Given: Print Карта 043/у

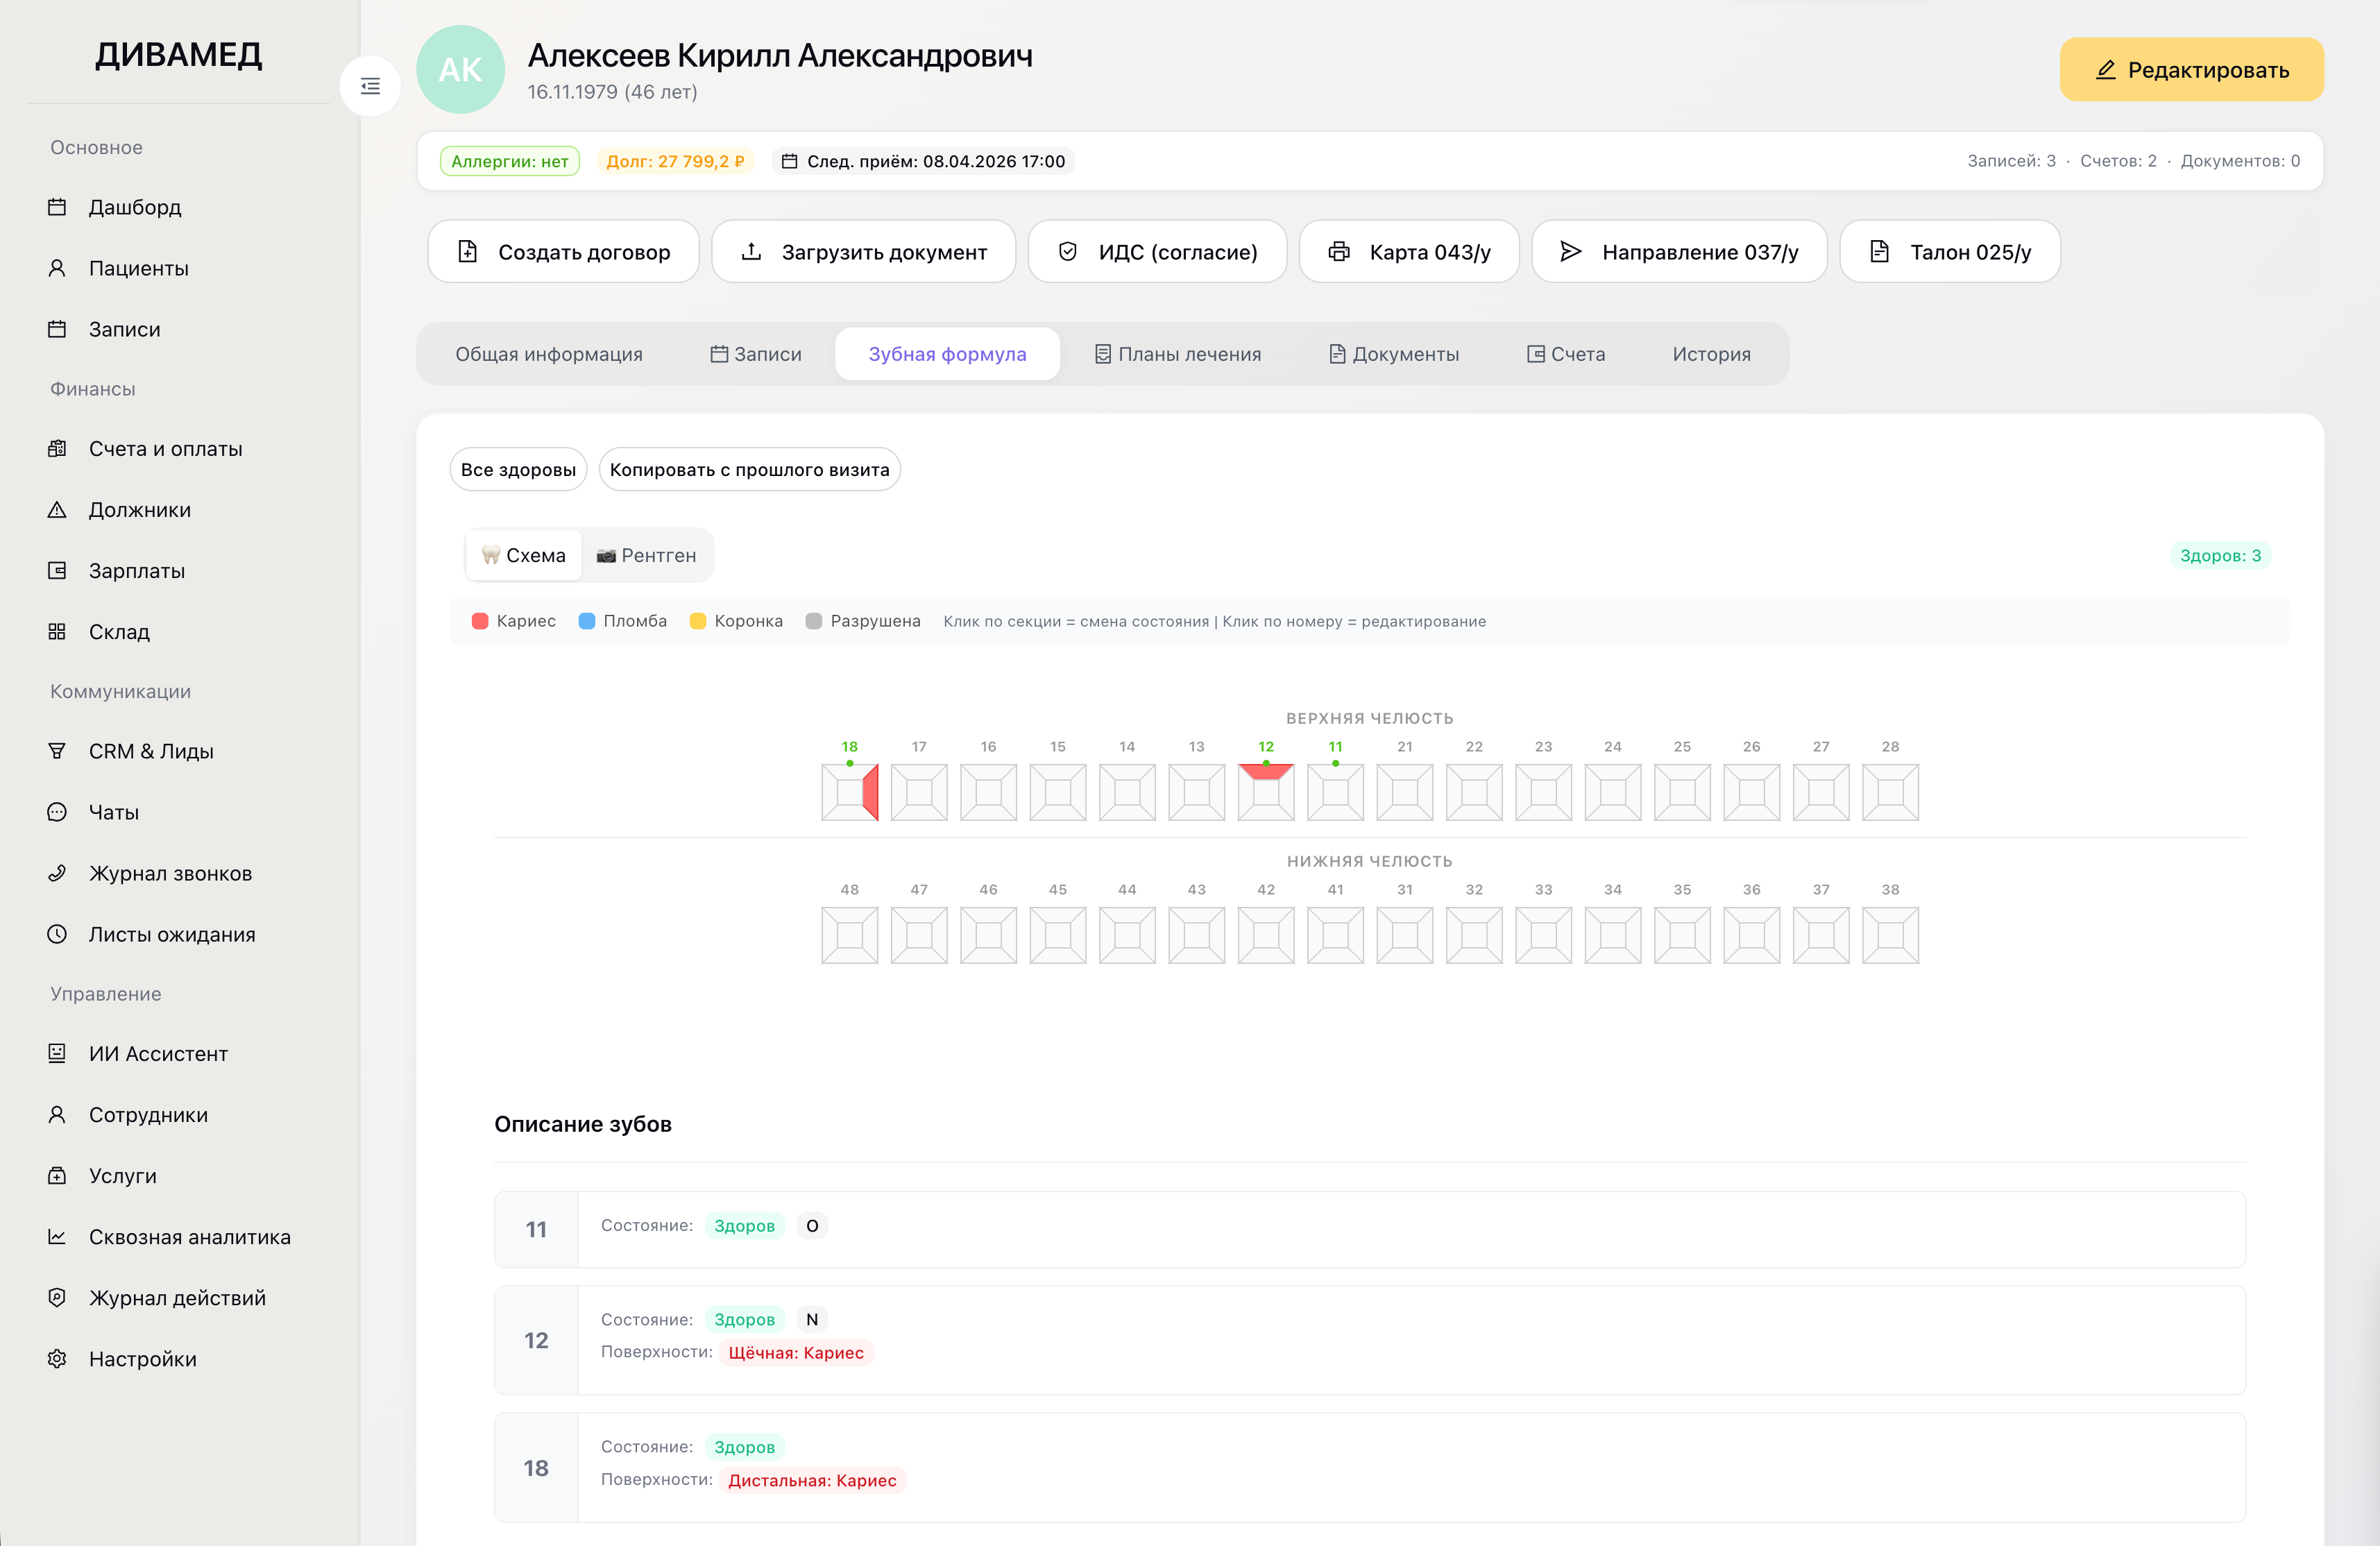Looking at the screenshot, I should tap(1409, 252).
